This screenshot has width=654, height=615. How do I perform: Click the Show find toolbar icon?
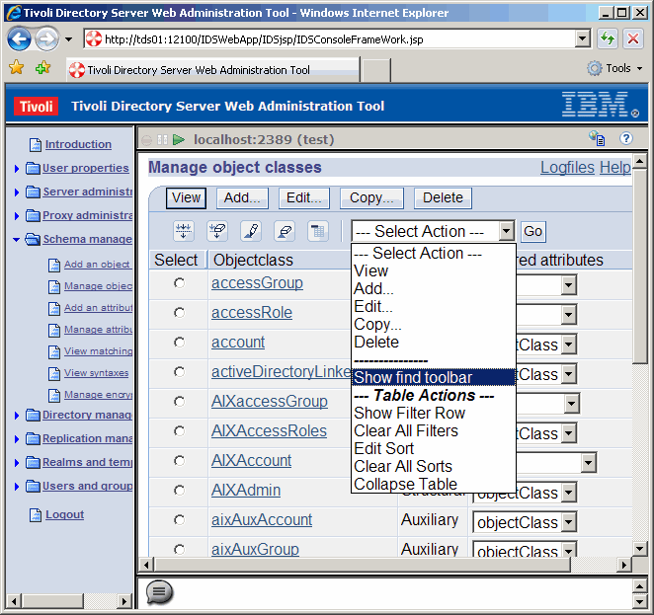click(x=183, y=231)
